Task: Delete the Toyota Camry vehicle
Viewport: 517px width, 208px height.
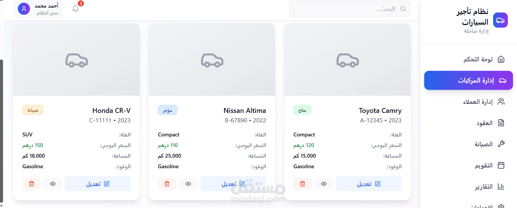Action: (303, 184)
